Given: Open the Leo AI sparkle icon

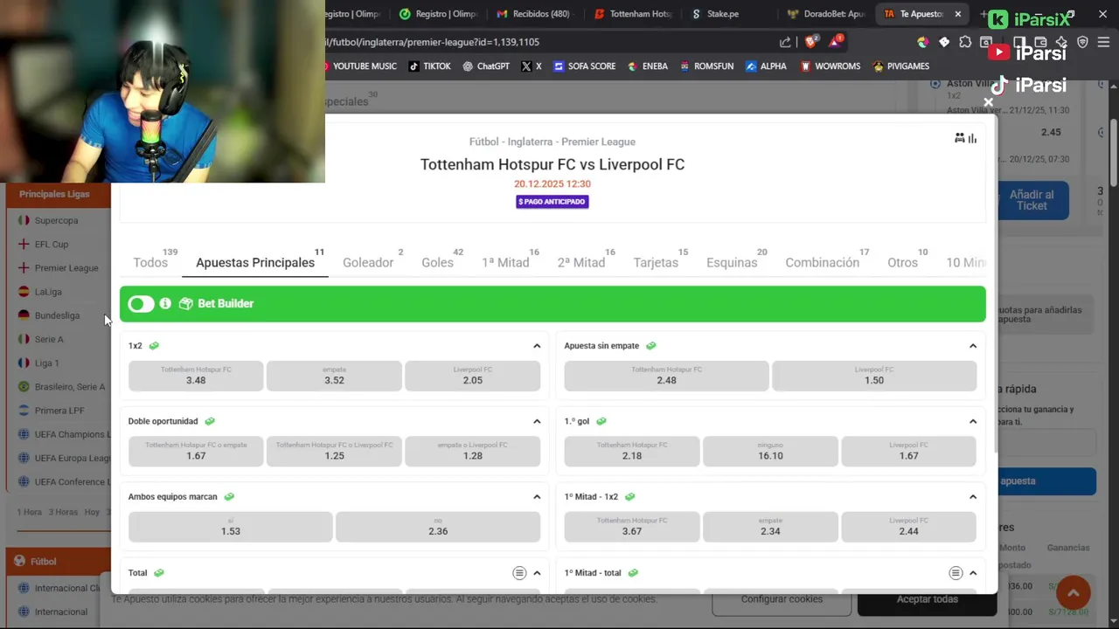Looking at the screenshot, I should pos(1061,42).
